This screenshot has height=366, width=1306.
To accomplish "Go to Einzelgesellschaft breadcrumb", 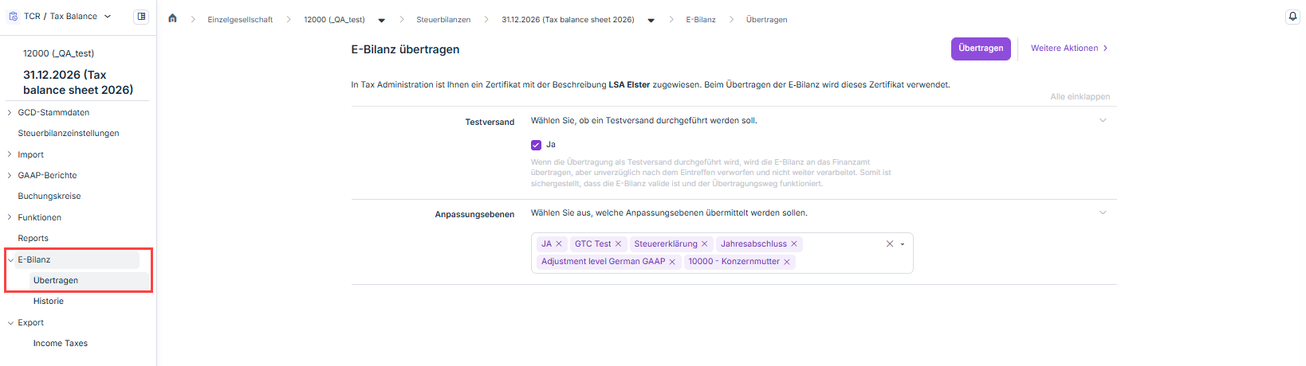I will [x=240, y=19].
